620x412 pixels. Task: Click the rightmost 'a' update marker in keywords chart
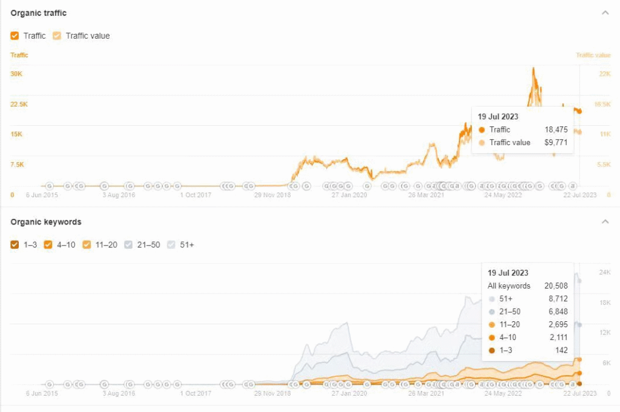coord(572,384)
